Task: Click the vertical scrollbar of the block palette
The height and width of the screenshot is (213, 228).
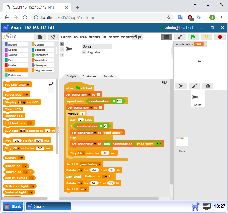Action: pos(57,117)
